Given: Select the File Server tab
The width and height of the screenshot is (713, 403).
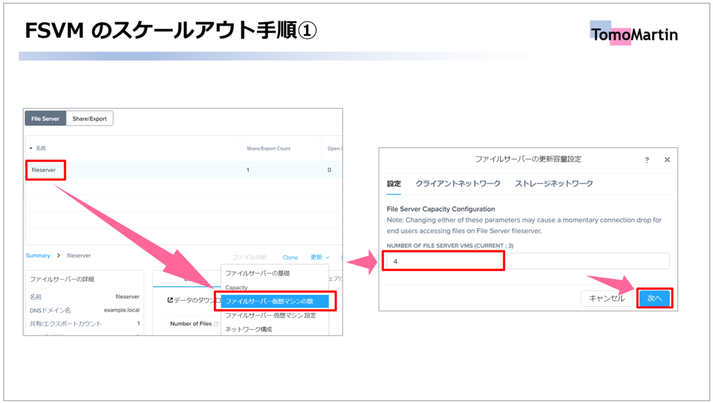Looking at the screenshot, I should [x=45, y=119].
